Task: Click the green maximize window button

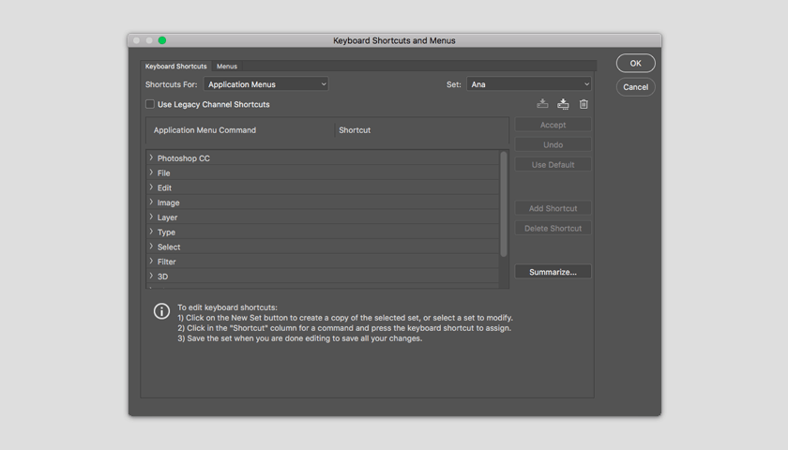Action: [x=162, y=40]
